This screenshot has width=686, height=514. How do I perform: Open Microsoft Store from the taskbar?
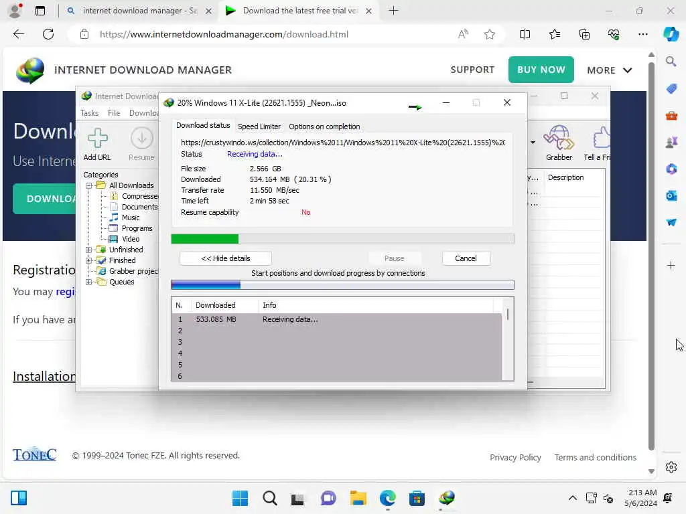click(417, 498)
